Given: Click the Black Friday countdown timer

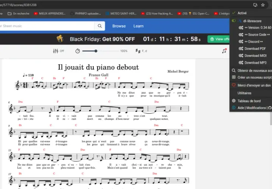Looking at the screenshot, I should [x=172, y=39].
